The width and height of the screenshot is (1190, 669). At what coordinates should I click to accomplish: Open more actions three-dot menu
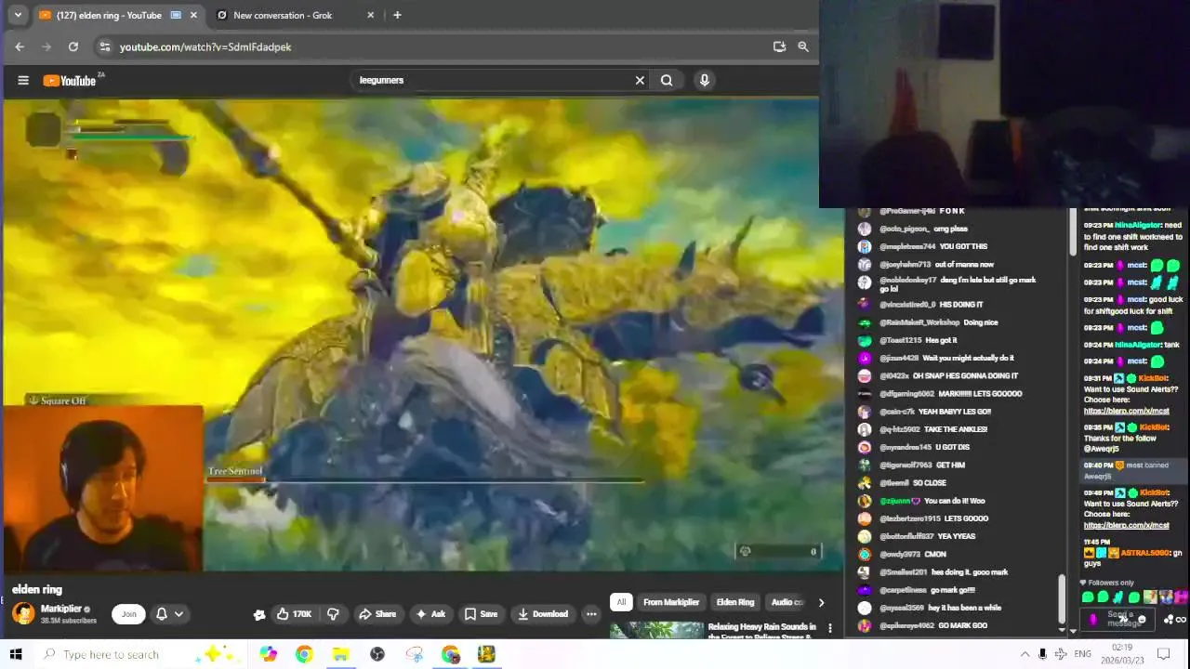(591, 614)
